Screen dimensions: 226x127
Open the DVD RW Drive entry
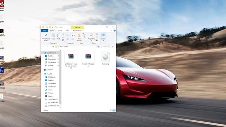pyautogui.click(x=53, y=106)
